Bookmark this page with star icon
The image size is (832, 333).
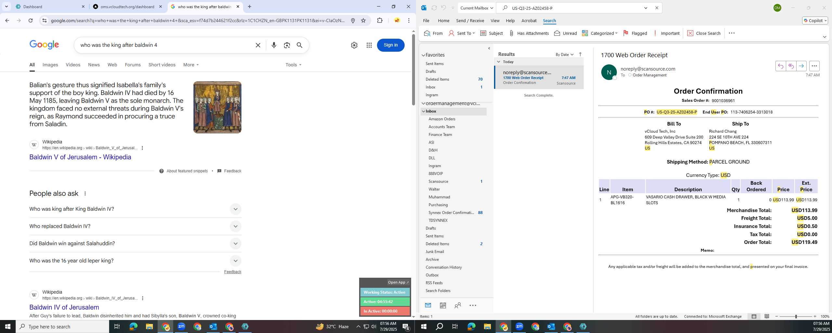click(363, 20)
